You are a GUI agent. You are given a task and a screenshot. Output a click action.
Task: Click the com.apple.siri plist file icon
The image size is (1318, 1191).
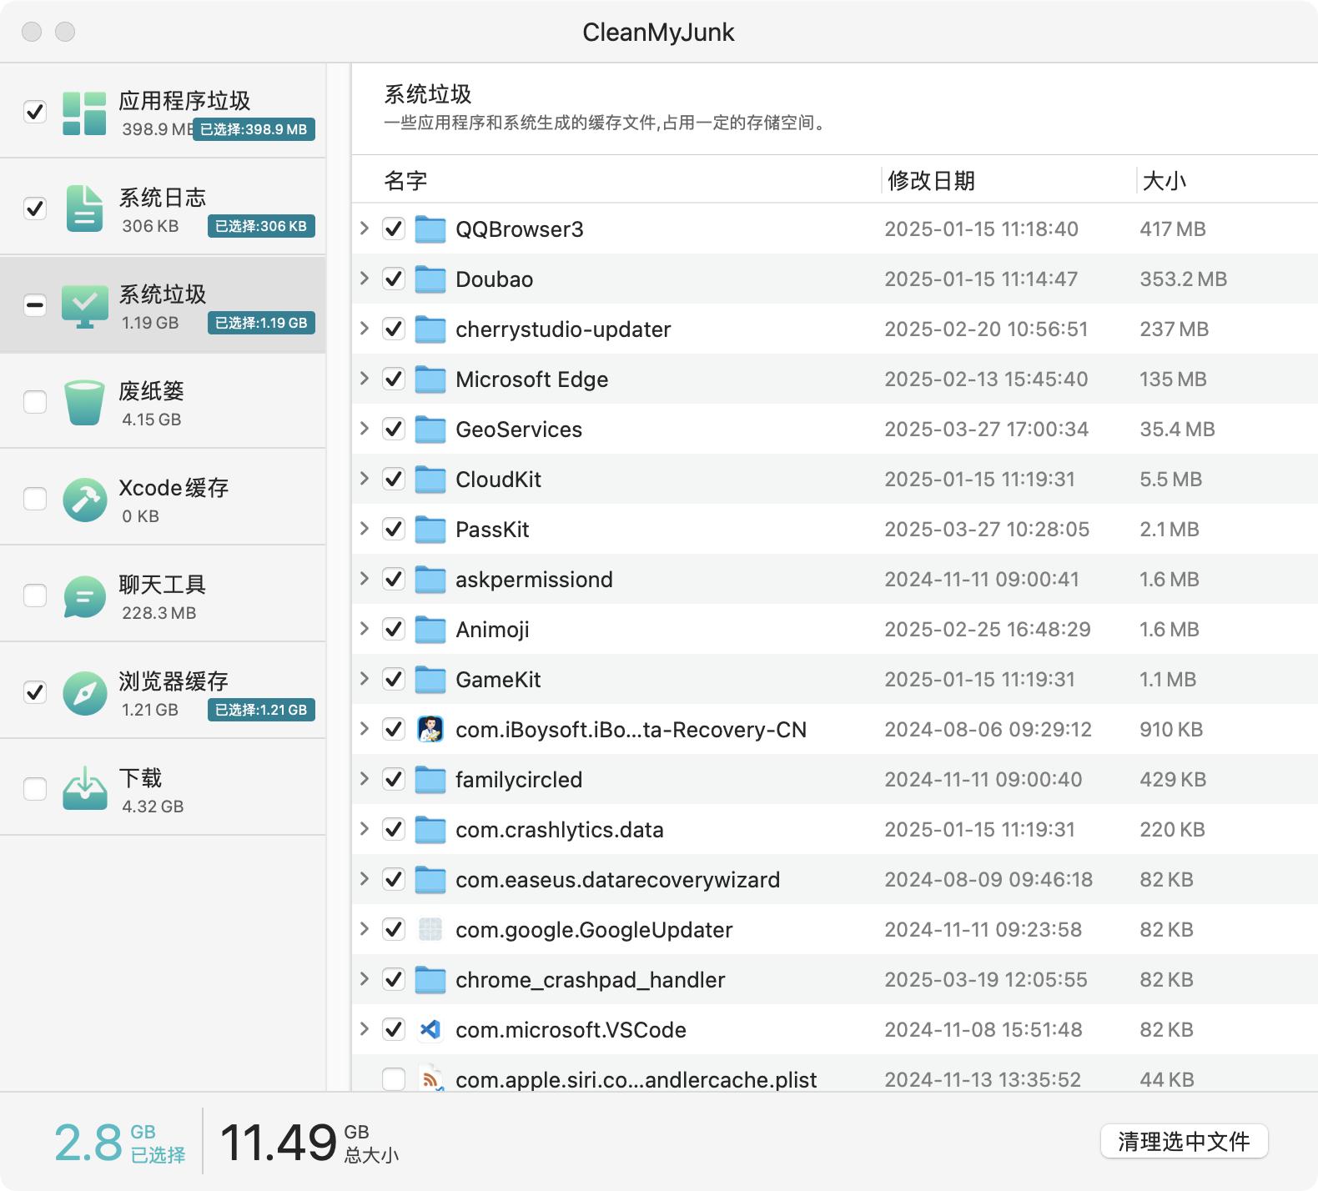[430, 1079]
